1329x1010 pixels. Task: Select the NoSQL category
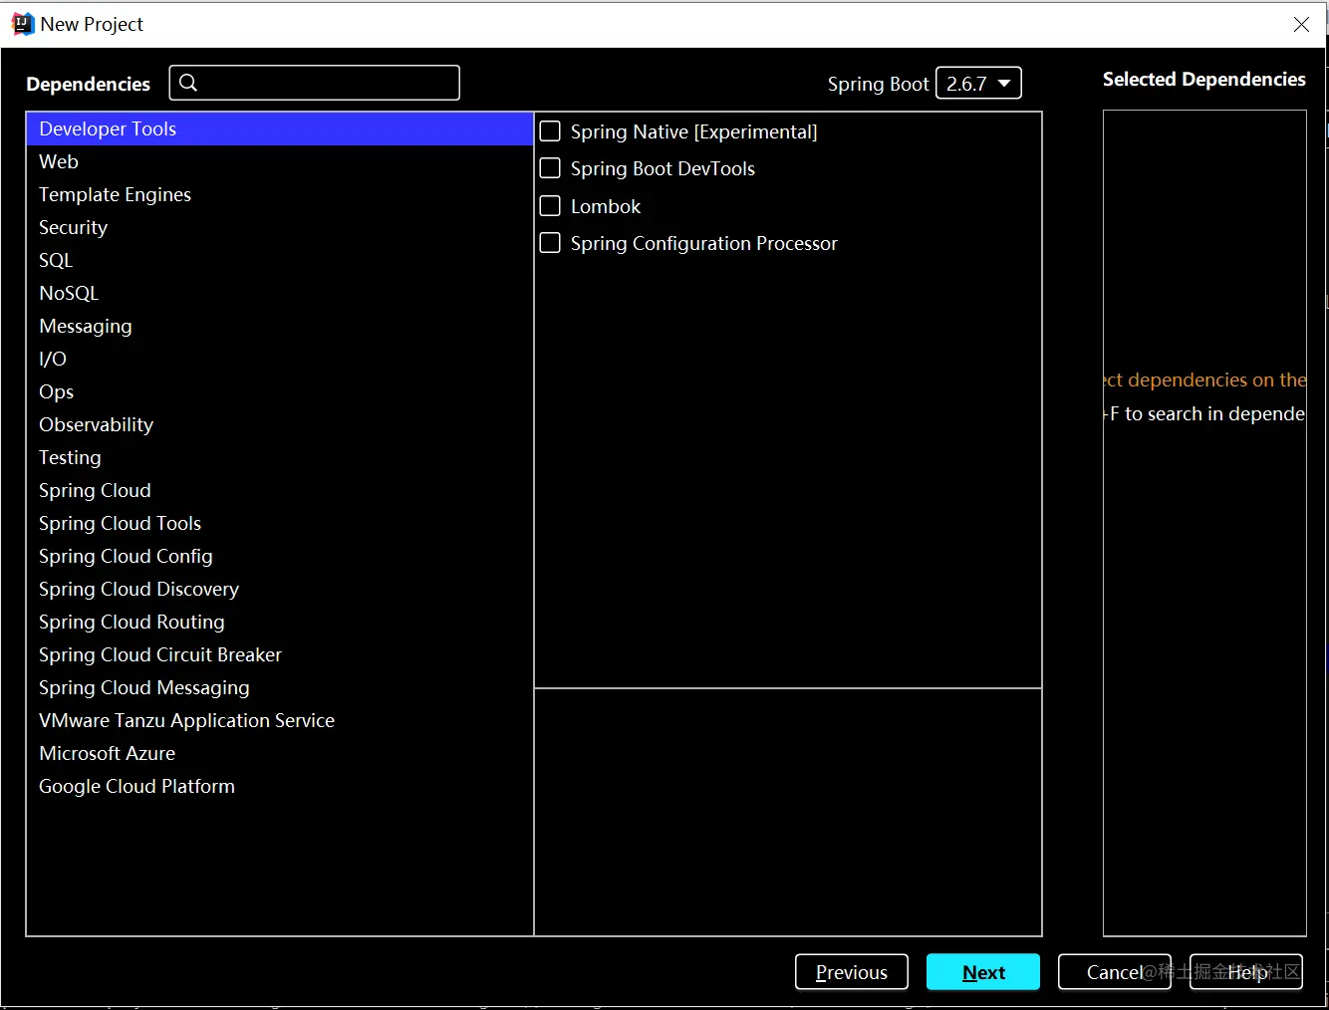280,293
